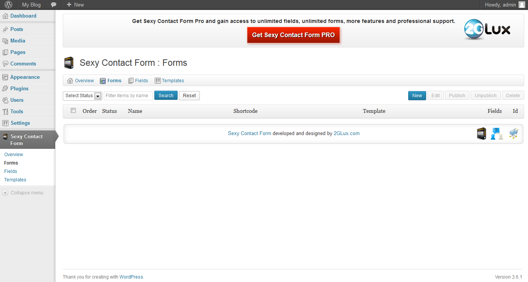Click the 2GLux logo
The image size is (528, 282).
click(487, 29)
